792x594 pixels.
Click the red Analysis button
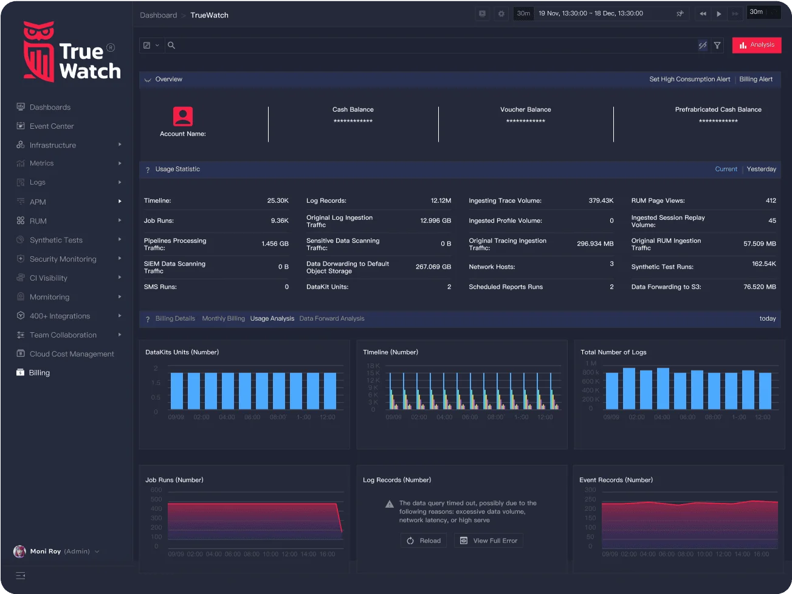(x=757, y=45)
